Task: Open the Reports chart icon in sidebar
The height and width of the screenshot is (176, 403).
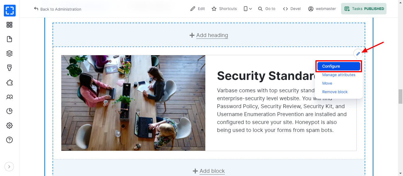Action: [9, 111]
